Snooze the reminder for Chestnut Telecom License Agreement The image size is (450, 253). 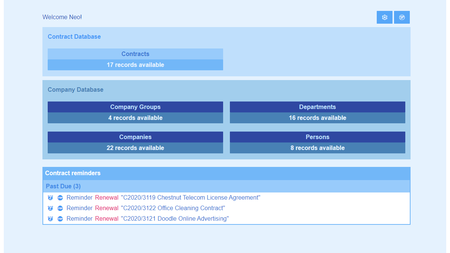click(x=50, y=197)
